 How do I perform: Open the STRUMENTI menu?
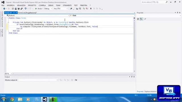(x=67, y=5)
